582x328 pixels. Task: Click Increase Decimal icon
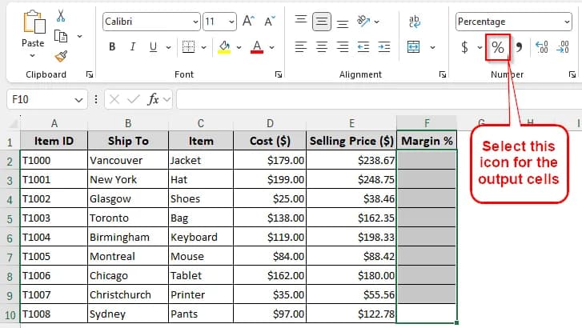[x=541, y=47]
